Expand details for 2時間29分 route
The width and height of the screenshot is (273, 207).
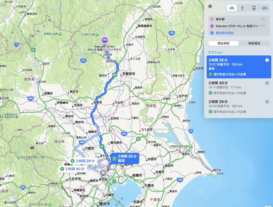coord(267,102)
